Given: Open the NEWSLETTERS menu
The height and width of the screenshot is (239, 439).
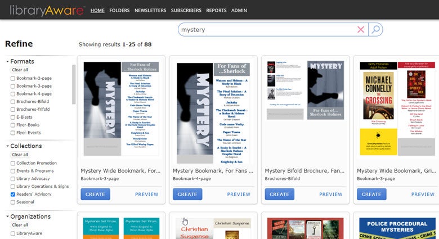Looking at the screenshot, I should [x=150, y=10].
